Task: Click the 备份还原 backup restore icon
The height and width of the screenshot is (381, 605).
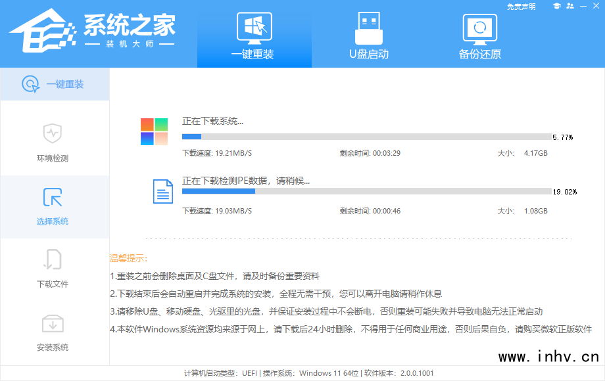Action: [479, 28]
